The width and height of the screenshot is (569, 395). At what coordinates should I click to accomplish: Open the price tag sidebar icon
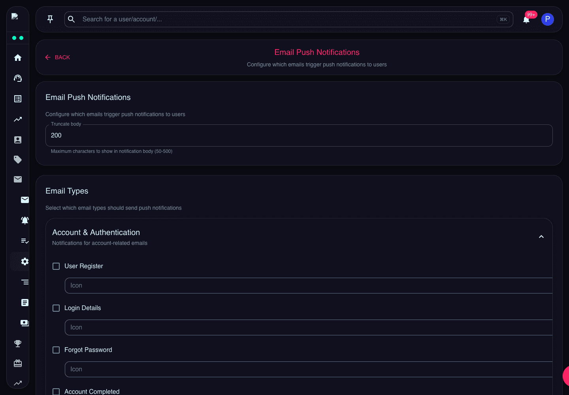click(18, 160)
